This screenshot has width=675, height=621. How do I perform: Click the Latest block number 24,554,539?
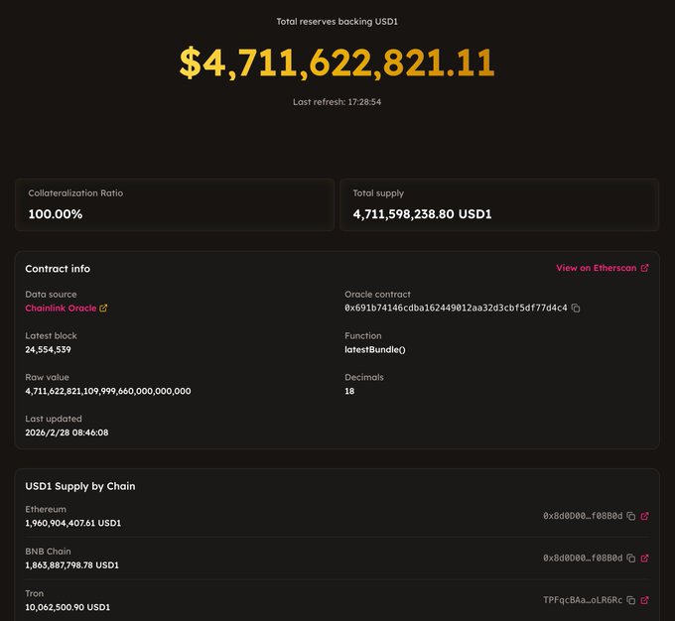[48, 350]
